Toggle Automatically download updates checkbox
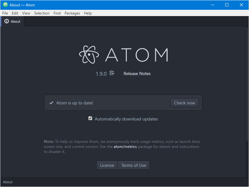249x187 pixels. pyautogui.click(x=90, y=118)
